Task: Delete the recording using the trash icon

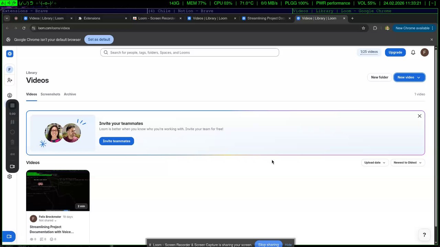Action: click(x=12, y=142)
